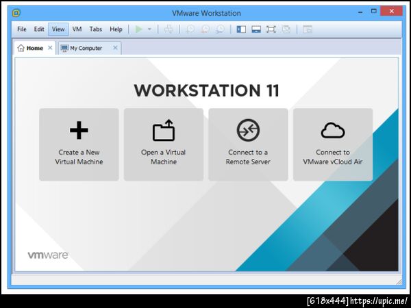Open the Edit menu

pyautogui.click(x=39, y=29)
